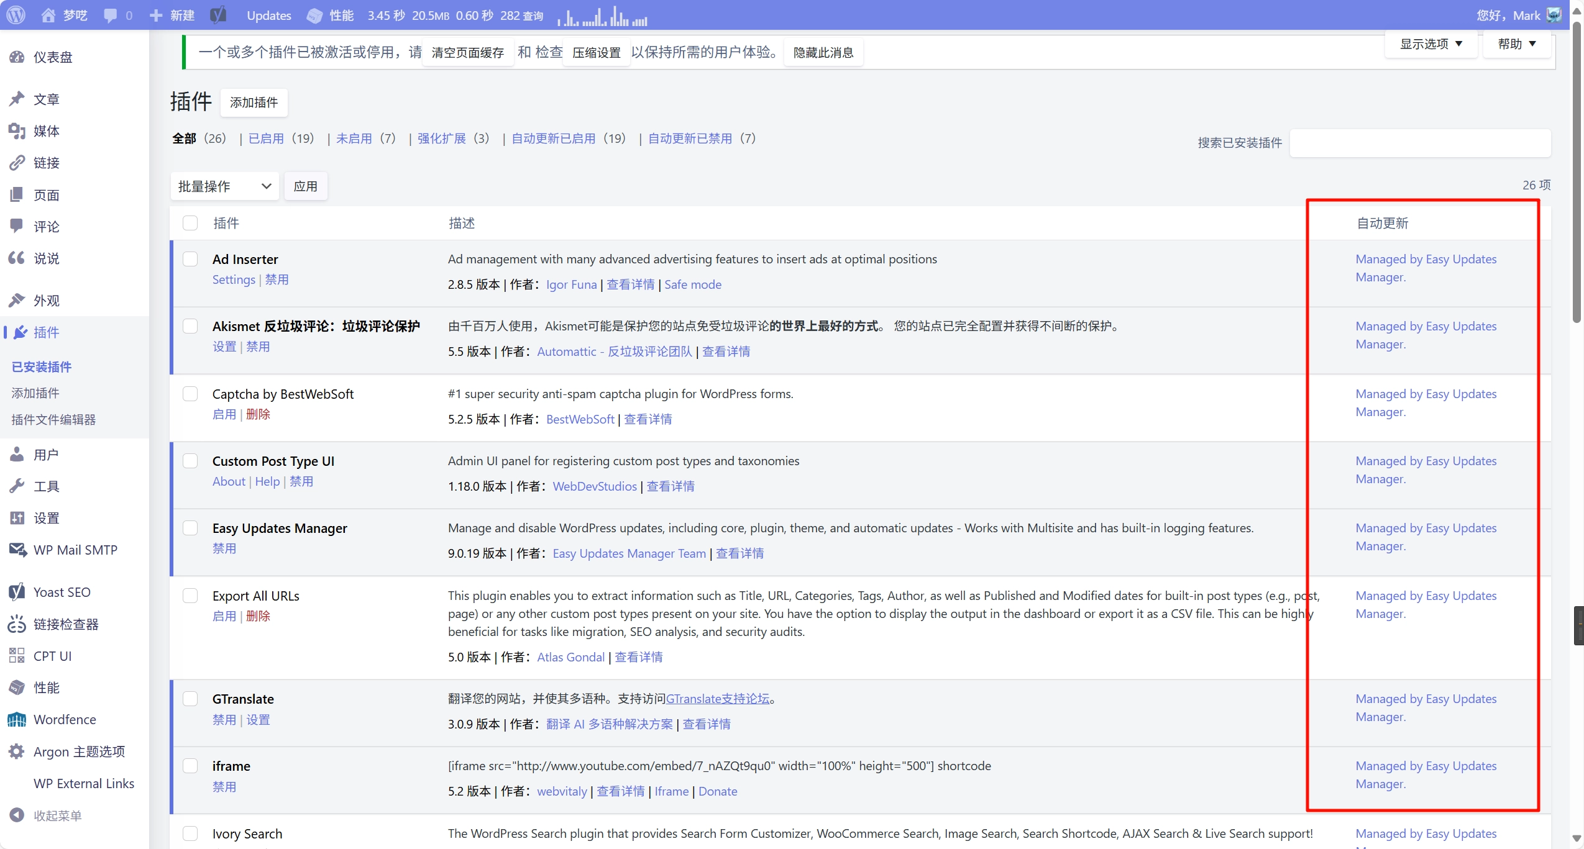1584x849 pixels.
Task: Open the Donate link for iframe plugin
Action: pos(718,791)
